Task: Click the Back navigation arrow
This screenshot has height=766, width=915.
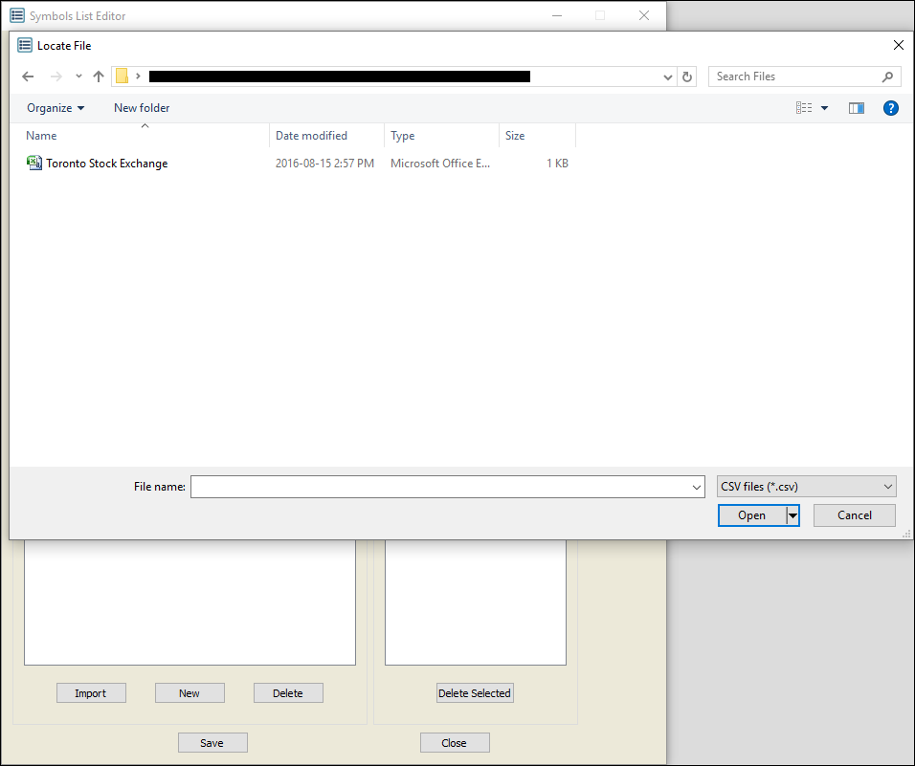Action: coord(28,77)
